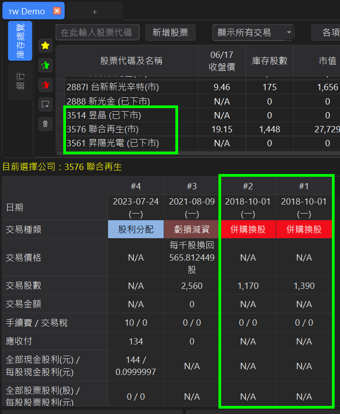Open the 顯示所有交易 dropdown
Screen dimensions: 340x414
[x=253, y=32]
